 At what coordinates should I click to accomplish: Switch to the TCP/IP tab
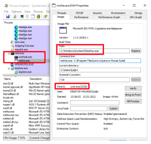(80, 13)
